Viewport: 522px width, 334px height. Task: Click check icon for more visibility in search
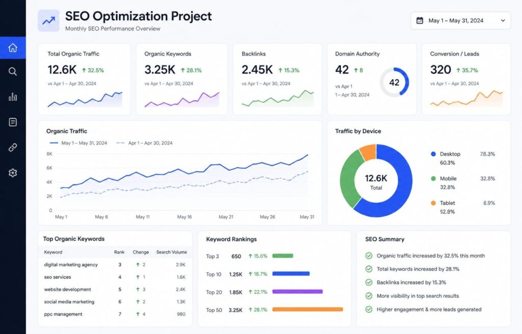(x=369, y=296)
